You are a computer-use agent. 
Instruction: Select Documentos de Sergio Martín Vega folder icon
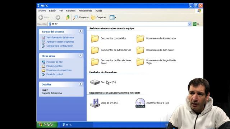tap(140, 62)
